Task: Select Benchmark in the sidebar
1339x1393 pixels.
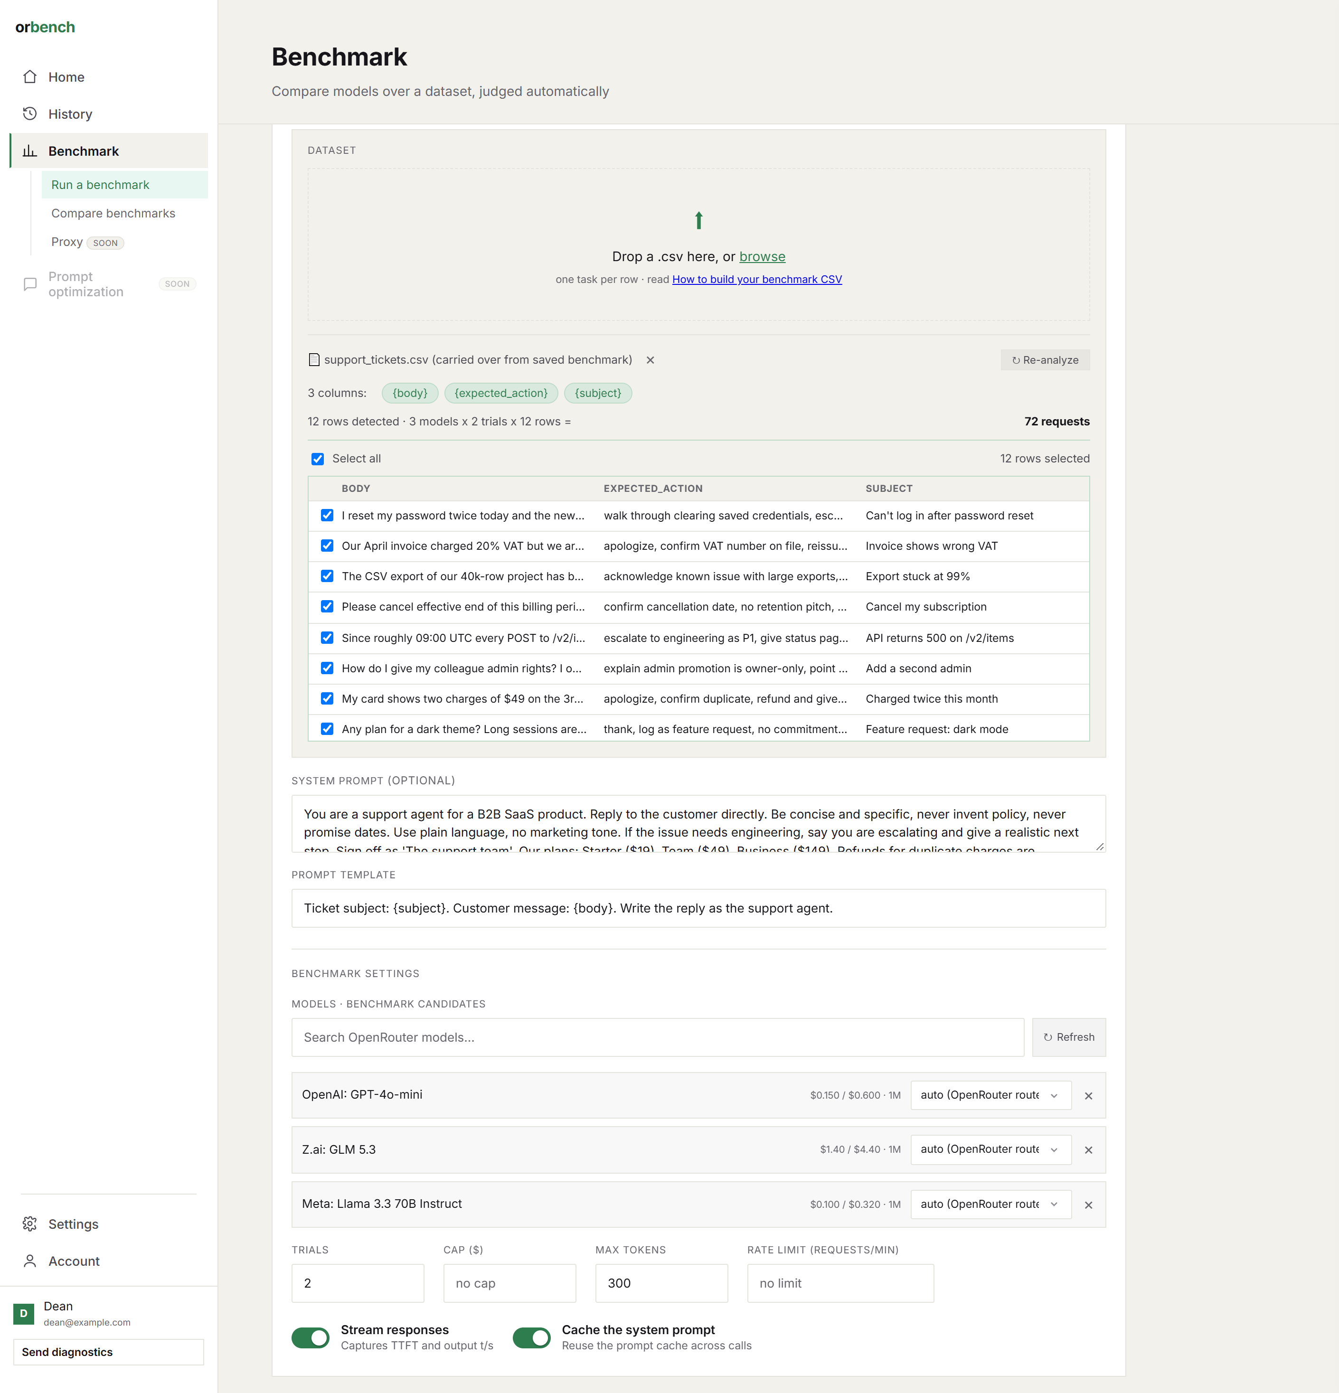Action: (x=109, y=151)
